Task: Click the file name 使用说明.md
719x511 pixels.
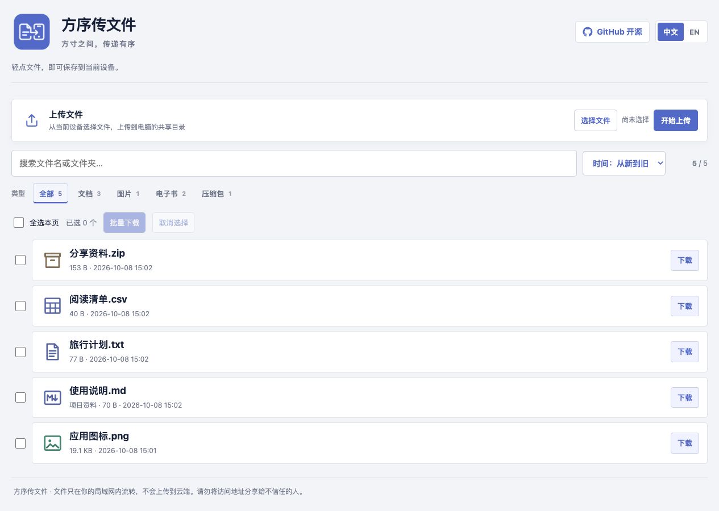Action: 98,391
